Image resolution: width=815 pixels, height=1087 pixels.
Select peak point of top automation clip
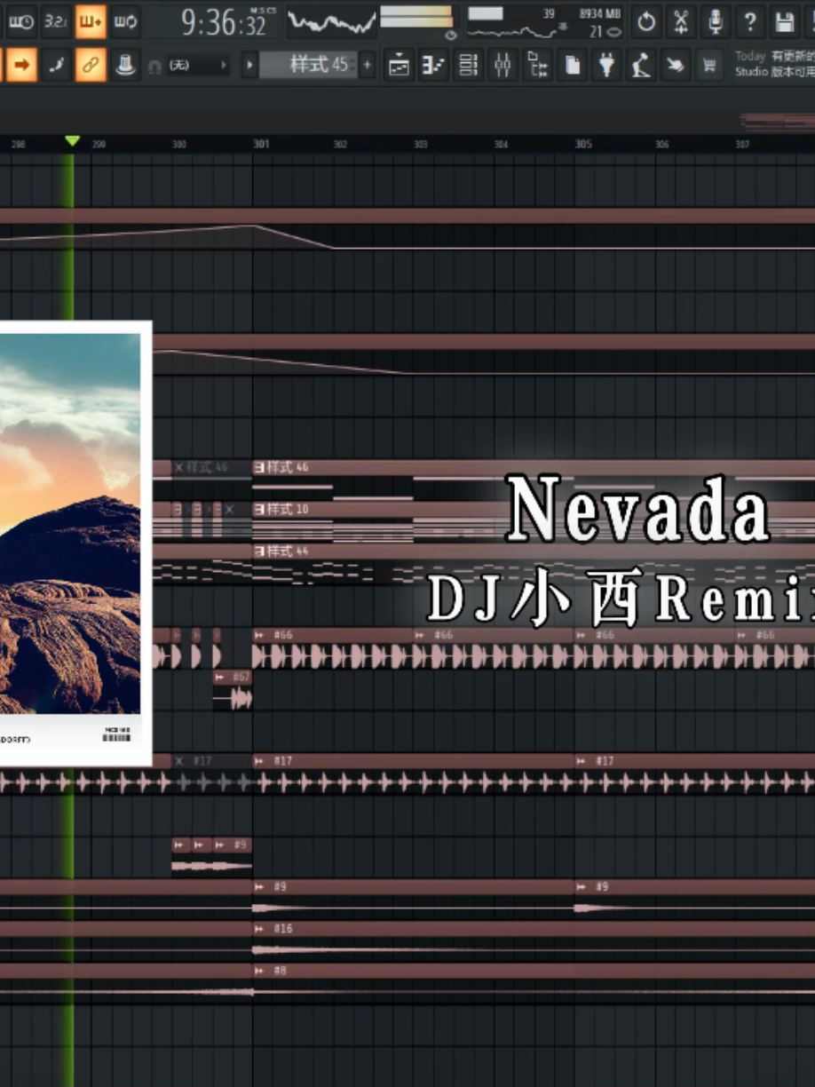click(x=254, y=226)
